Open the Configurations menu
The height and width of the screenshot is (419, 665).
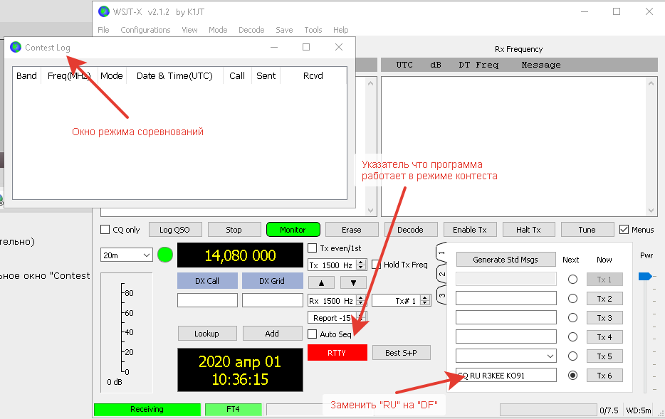(145, 30)
